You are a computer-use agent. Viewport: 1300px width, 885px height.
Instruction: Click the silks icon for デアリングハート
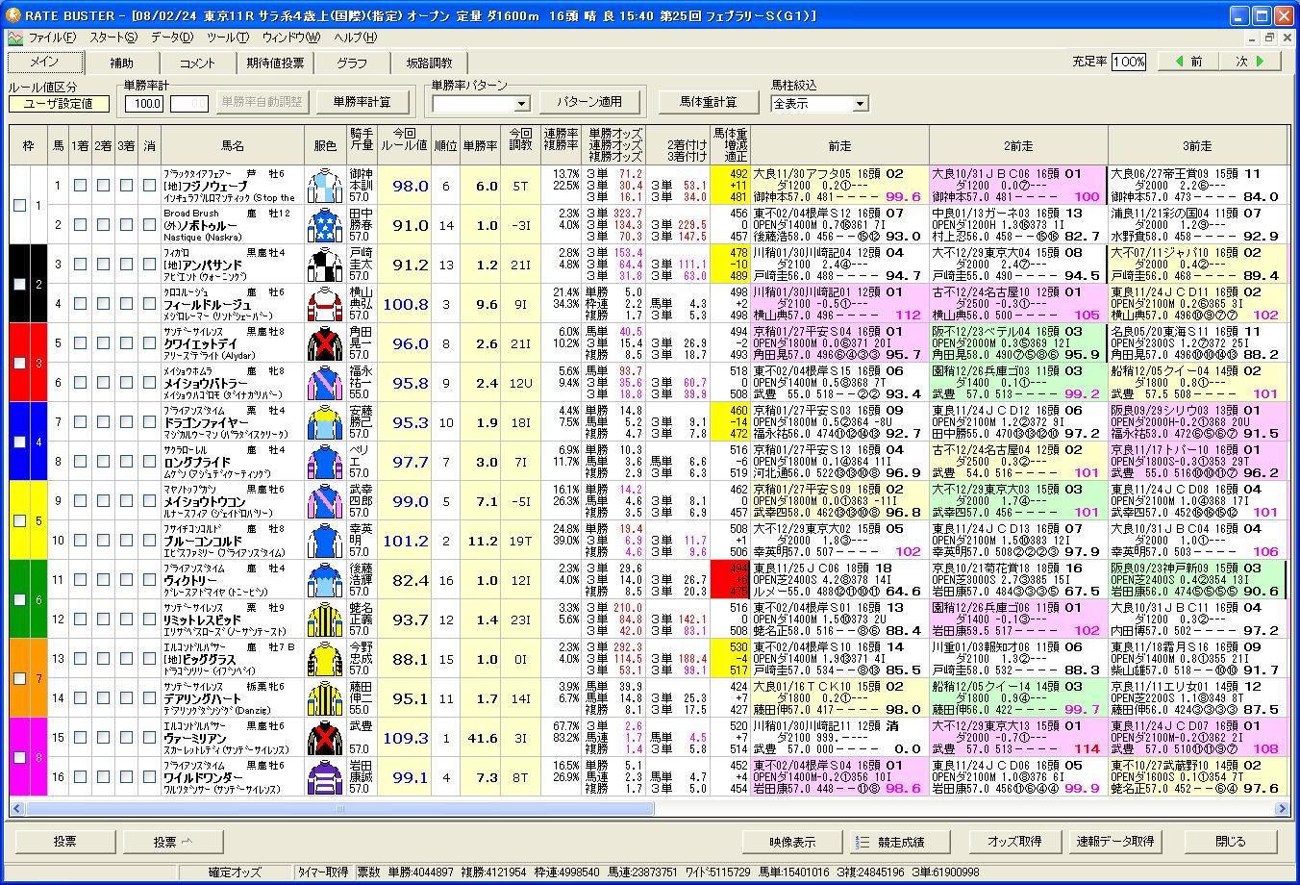tap(324, 698)
